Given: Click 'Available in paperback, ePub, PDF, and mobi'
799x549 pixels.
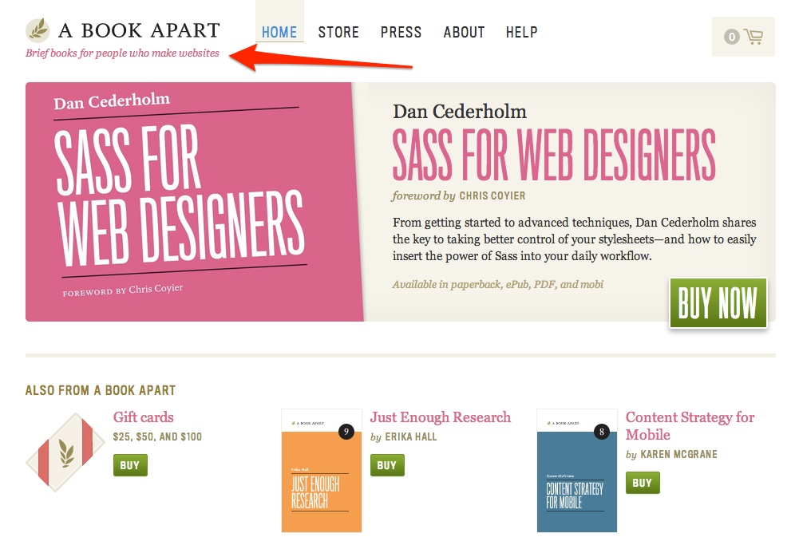Looking at the screenshot, I should [x=498, y=284].
